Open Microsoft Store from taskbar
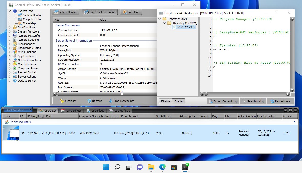 click(x=174, y=167)
